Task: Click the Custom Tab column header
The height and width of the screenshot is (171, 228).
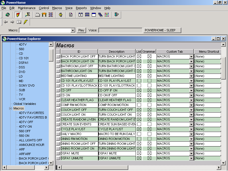Action: click(x=175, y=52)
